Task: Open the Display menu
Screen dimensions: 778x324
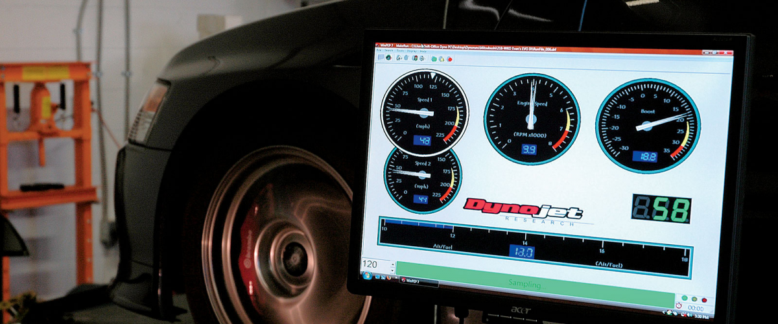Action: click(412, 51)
